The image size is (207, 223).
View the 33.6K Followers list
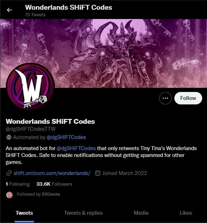(54, 184)
